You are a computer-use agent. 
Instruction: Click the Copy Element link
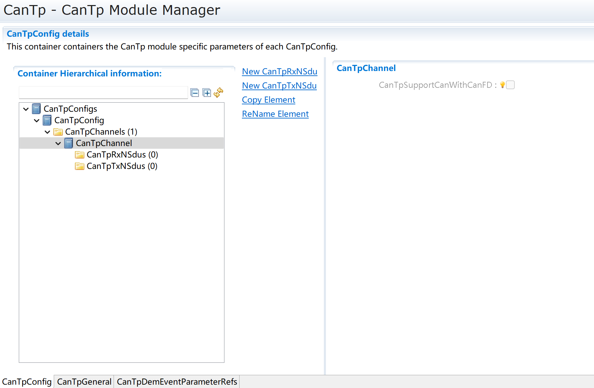click(268, 100)
